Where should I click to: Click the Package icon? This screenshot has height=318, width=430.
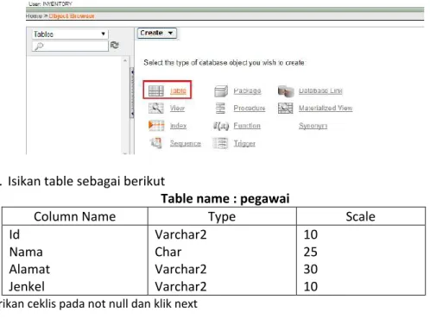coord(221,91)
